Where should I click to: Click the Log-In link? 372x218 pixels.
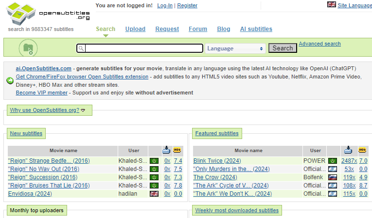[x=165, y=5]
